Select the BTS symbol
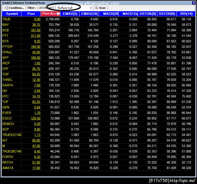 pyautogui.click(x=5, y=41)
